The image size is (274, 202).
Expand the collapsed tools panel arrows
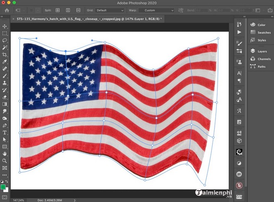[x=2, y=17]
